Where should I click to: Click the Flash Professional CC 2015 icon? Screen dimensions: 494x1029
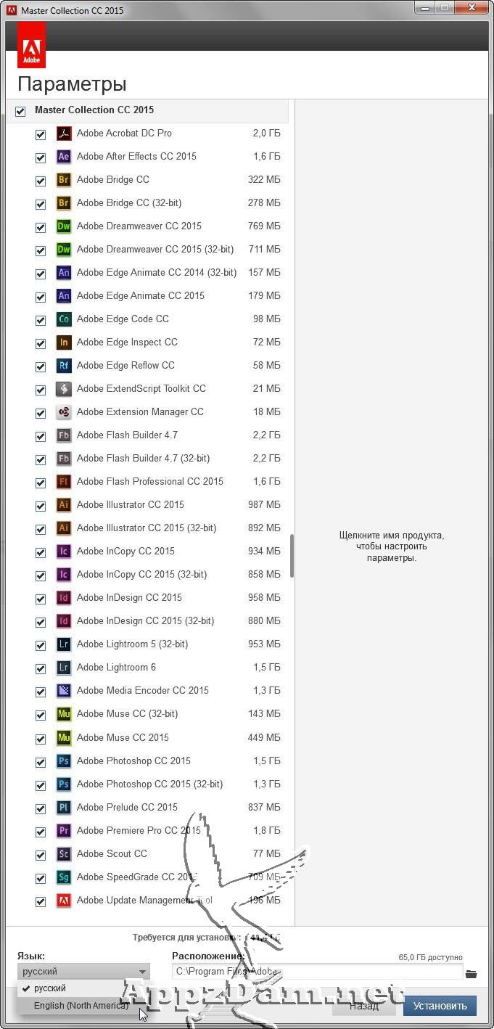64,482
